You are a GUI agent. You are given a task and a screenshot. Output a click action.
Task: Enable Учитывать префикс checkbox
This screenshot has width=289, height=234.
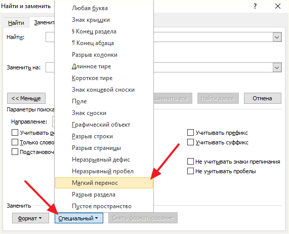pos(190,133)
